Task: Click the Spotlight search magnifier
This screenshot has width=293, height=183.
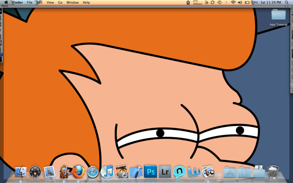Action: 287,2
